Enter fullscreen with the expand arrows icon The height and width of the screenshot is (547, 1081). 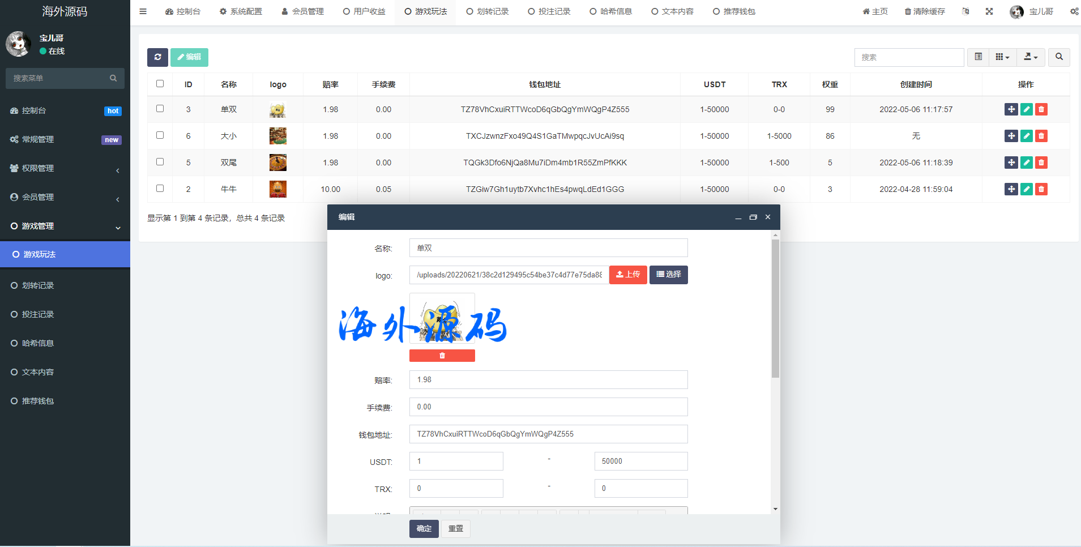pyautogui.click(x=989, y=11)
